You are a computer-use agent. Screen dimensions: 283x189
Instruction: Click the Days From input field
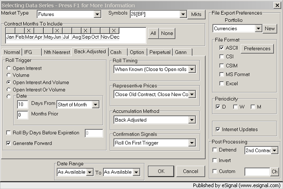[x=22, y=104]
